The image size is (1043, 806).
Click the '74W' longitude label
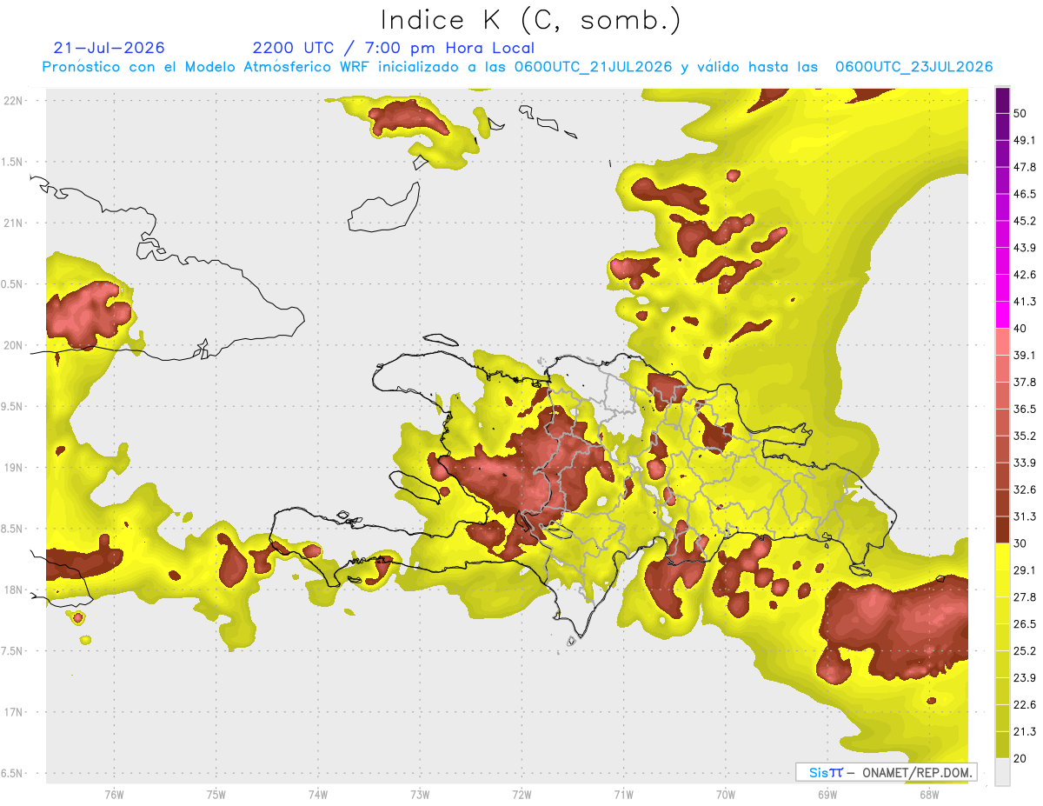pyautogui.click(x=318, y=794)
